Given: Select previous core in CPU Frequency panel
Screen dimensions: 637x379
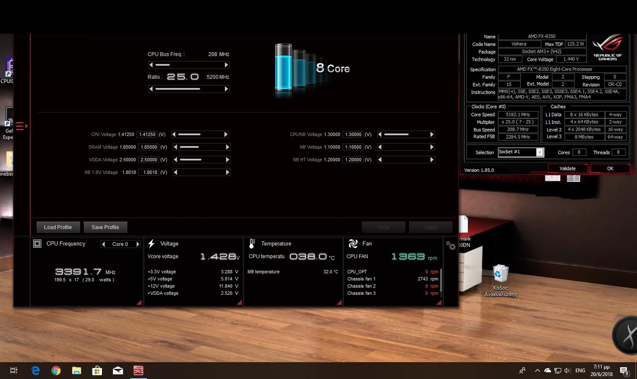Looking at the screenshot, I should pos(104,244).
